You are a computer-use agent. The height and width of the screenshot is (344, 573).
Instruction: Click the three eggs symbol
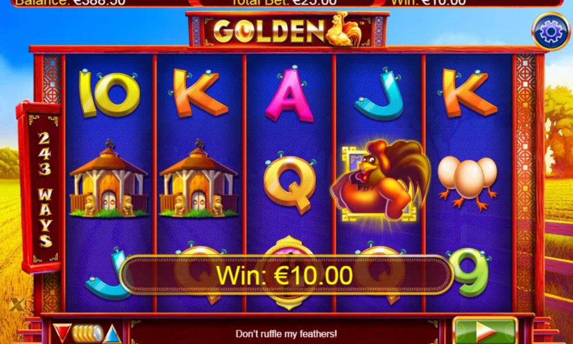pos(468,182)
